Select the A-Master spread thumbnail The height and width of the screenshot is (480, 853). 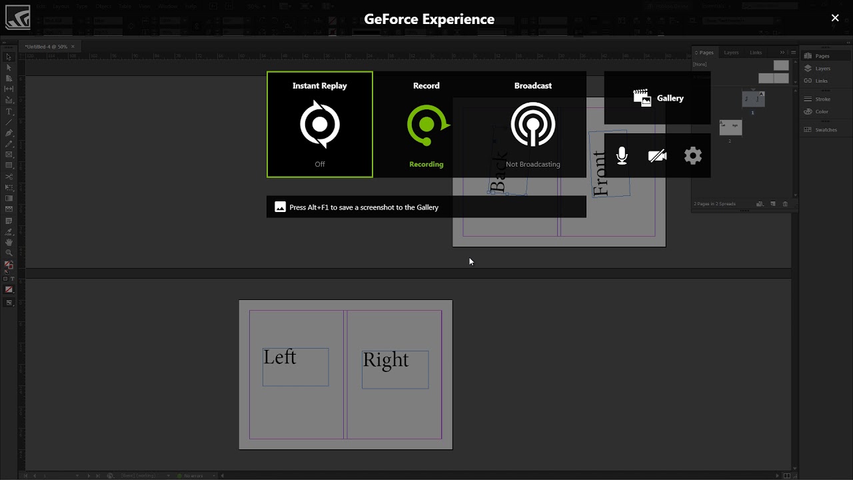coord(773,79)
